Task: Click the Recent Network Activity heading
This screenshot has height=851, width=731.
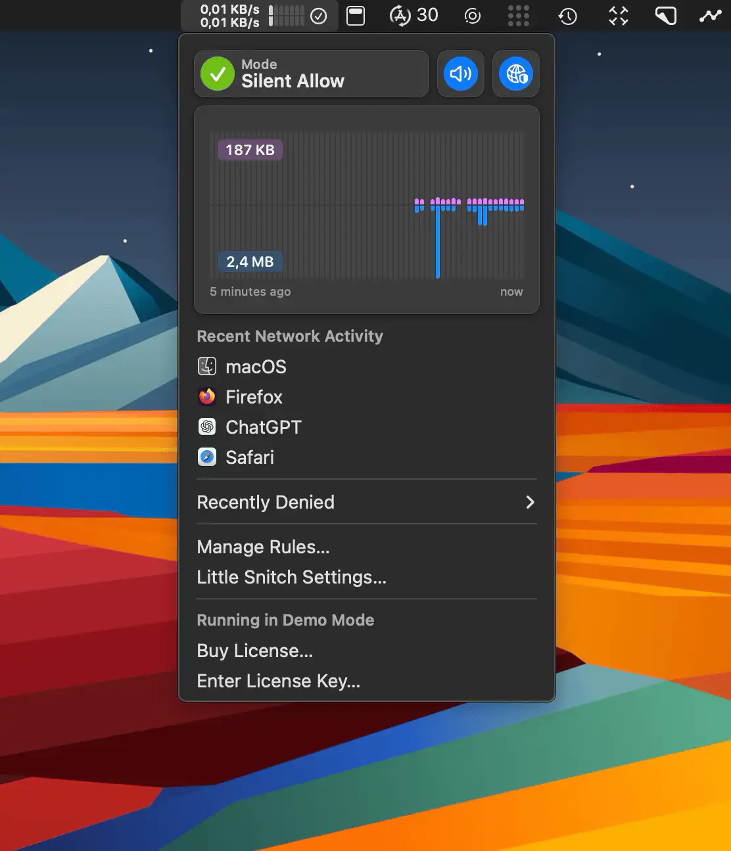Action: [x=290, y=336]
